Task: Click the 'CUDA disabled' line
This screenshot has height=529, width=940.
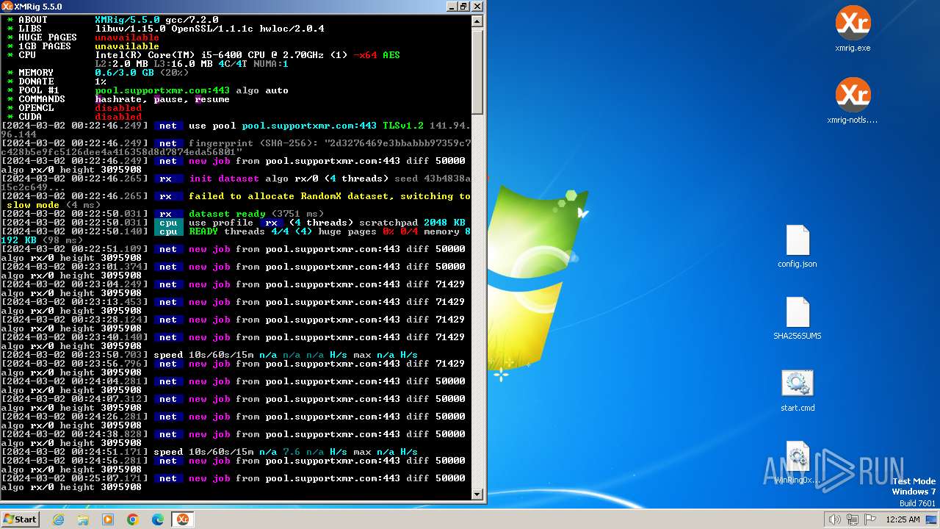Action: [74, 117]
